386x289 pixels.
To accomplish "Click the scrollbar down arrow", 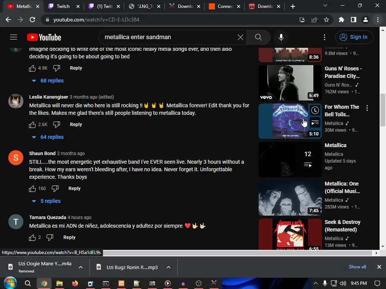I will tap(383, 246).
